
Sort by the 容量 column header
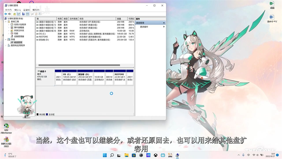pyautogui.click(x=122, y=19)
